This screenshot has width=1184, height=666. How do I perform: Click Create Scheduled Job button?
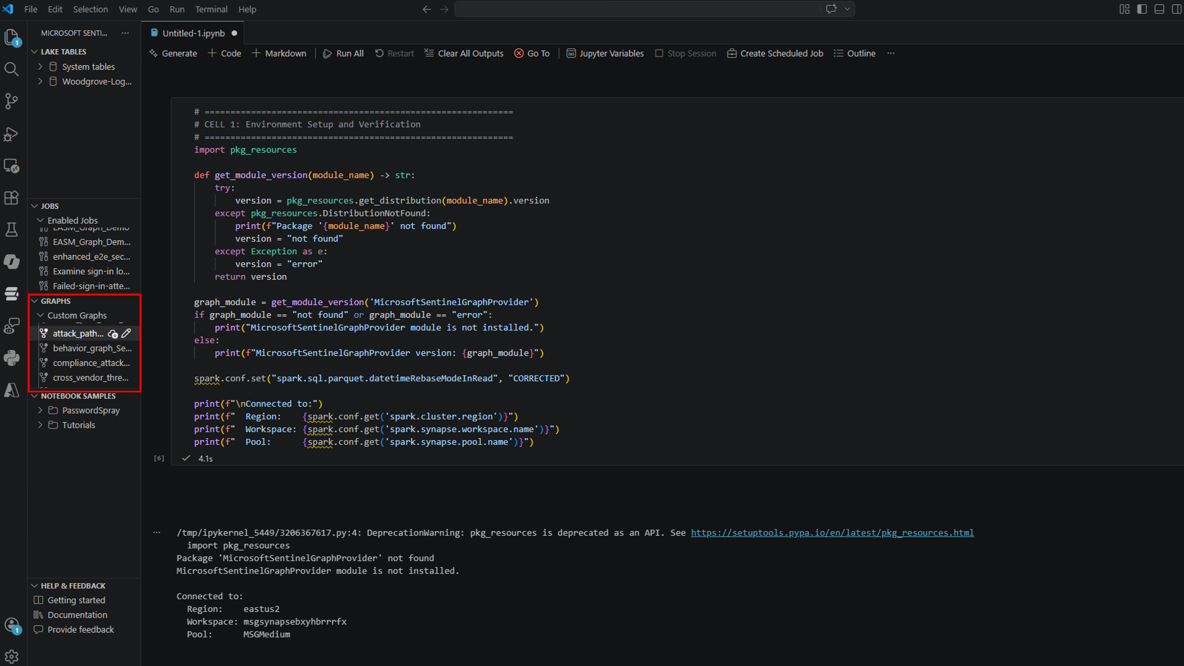pos(775,53)
